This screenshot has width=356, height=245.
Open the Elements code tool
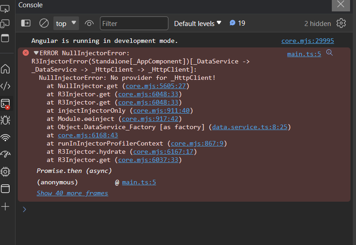tap(5, 86)
